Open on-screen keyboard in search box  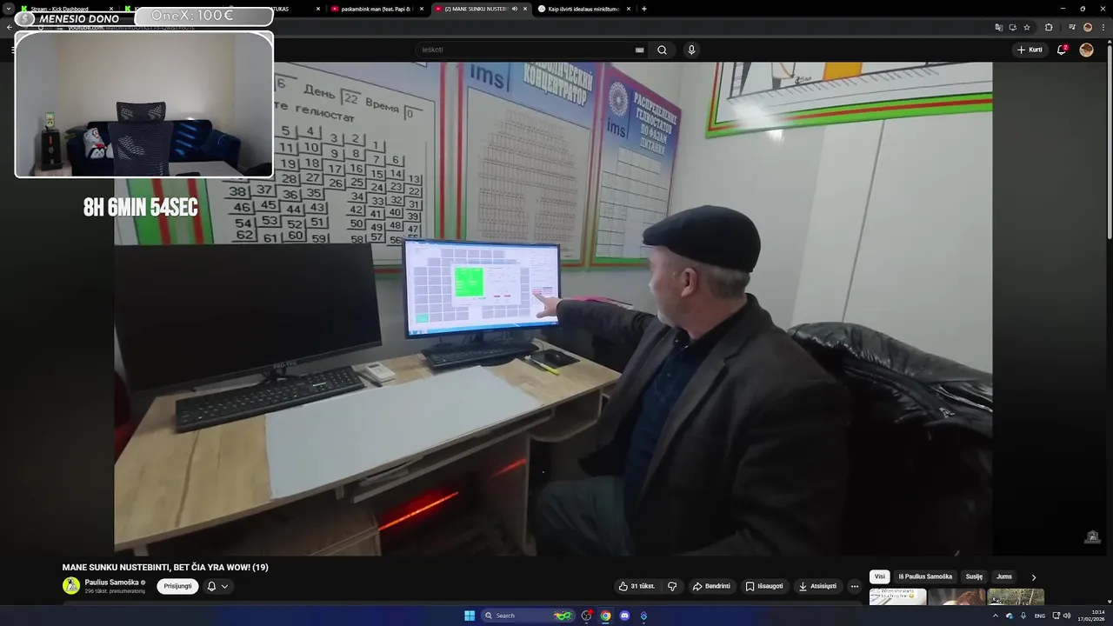pyautogui.click(x=639, y=50)
